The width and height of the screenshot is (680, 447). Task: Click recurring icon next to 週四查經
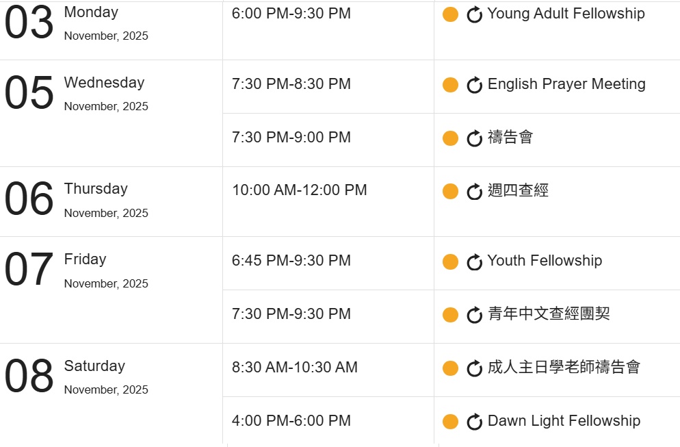(475, 192)
